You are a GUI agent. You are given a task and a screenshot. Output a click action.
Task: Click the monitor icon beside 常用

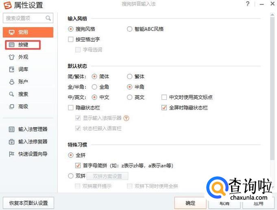(11, 32)
